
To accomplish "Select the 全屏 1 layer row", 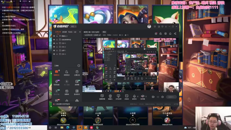I will coord(67,50).
